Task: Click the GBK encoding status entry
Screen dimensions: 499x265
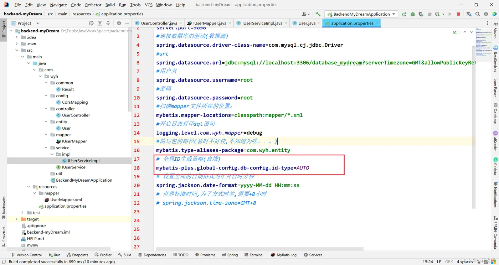Action: (449, 262)
